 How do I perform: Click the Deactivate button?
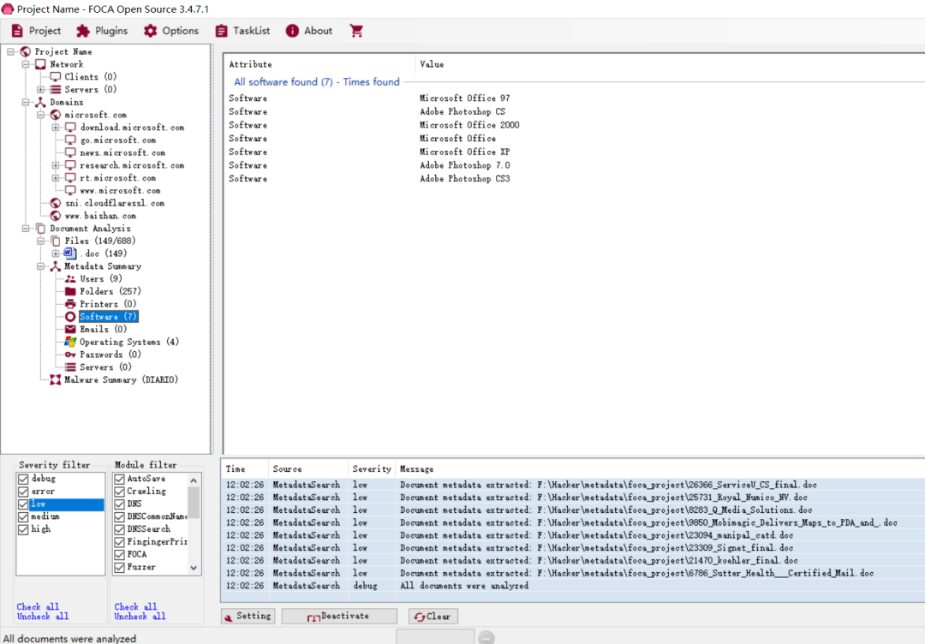[339, 617]
